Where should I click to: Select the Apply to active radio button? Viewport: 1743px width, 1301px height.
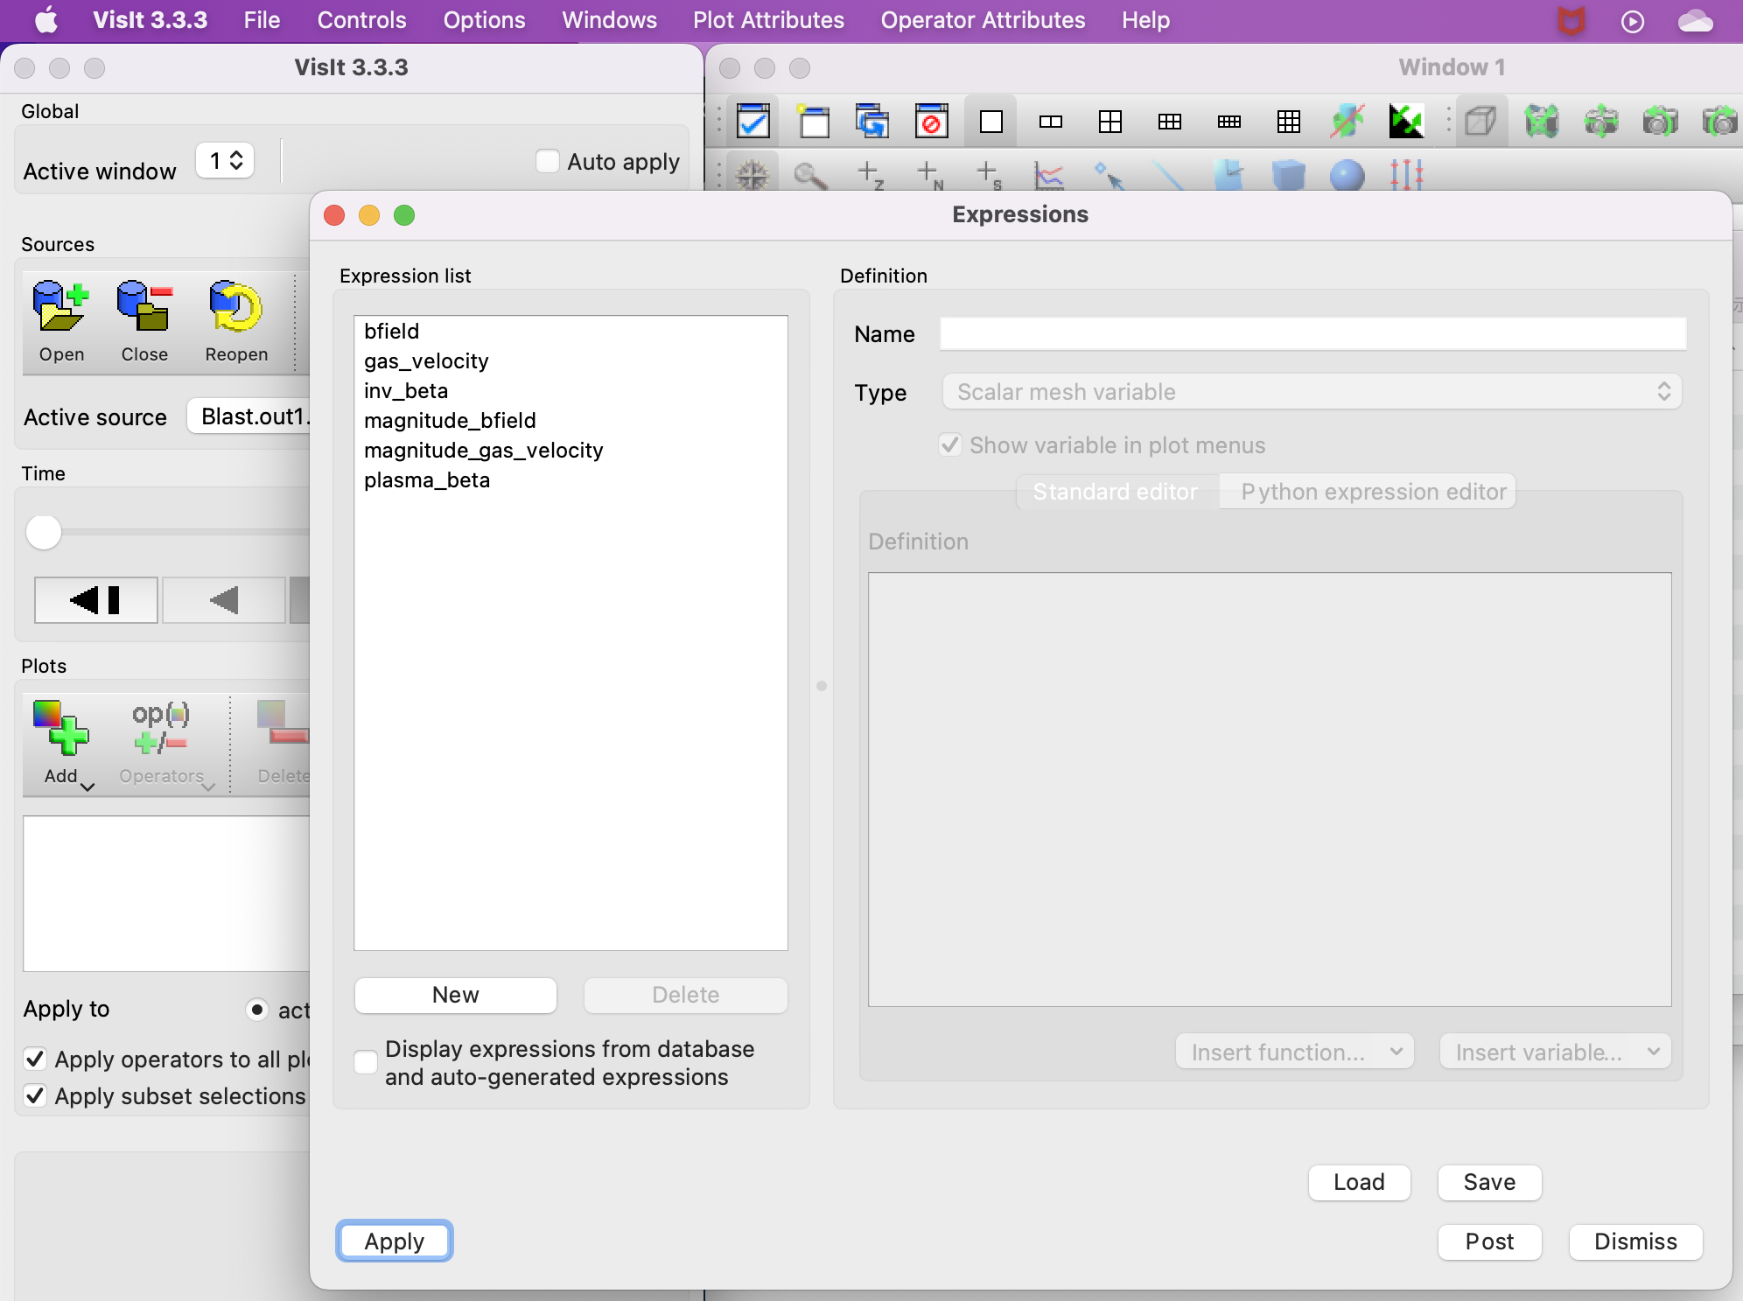point(256,1010)
